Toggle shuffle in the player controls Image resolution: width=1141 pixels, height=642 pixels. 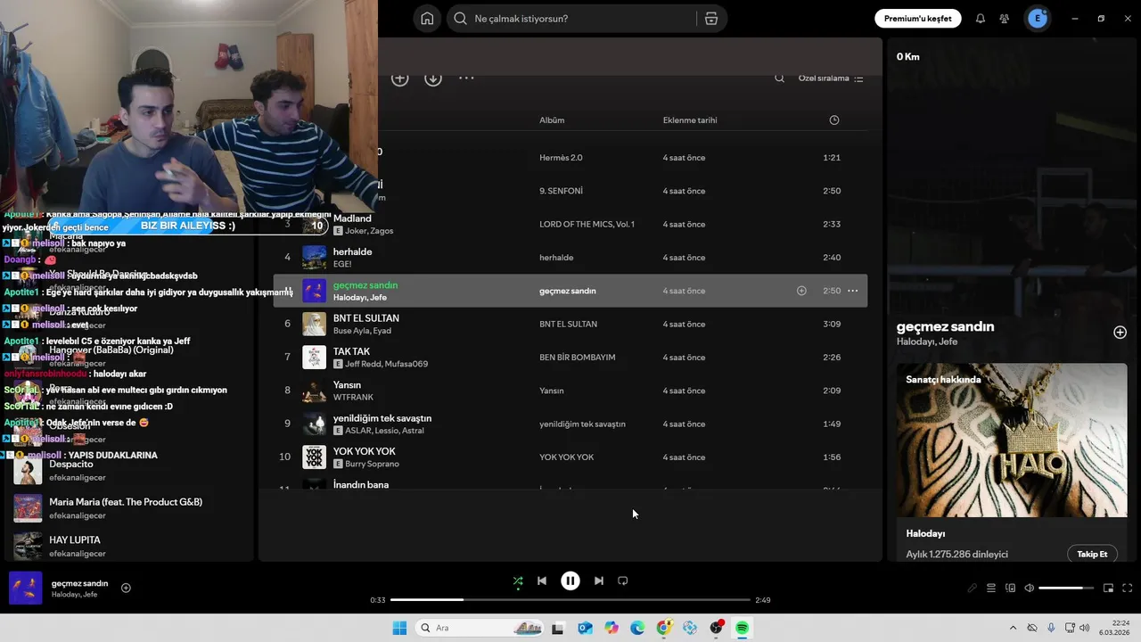tap(518, 580)
